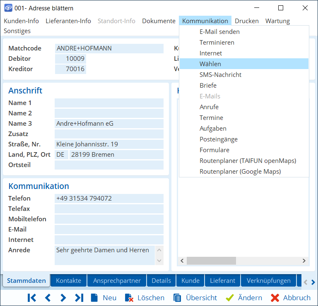Click the horizontal scrollbar thumb
The image size is (318, 306).
pyautogui.click(x=211, y=261)
